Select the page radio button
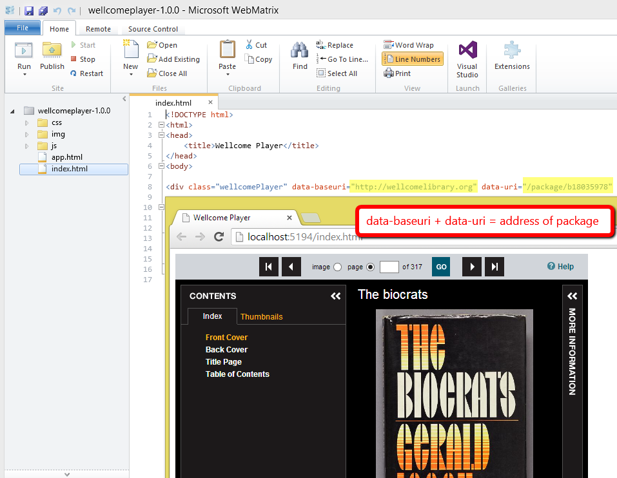This screenshot has width=617, height=478. pyautogui.click(x=370, y=267)
